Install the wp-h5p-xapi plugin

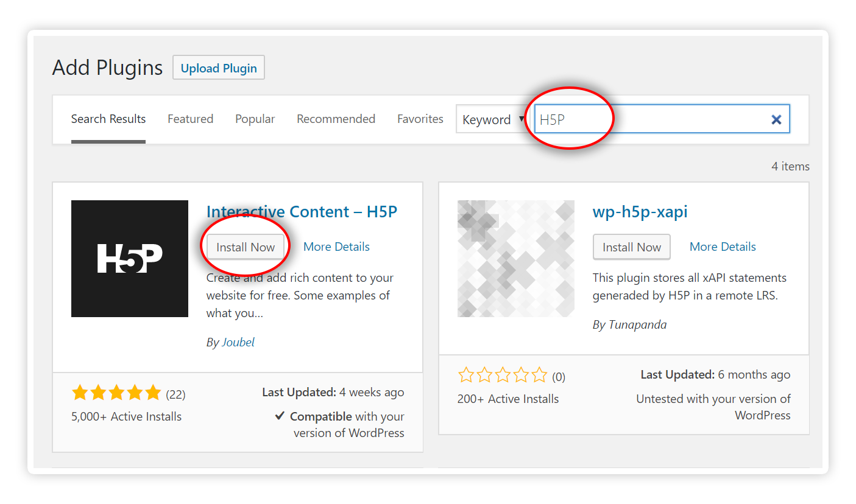point(632,247)
